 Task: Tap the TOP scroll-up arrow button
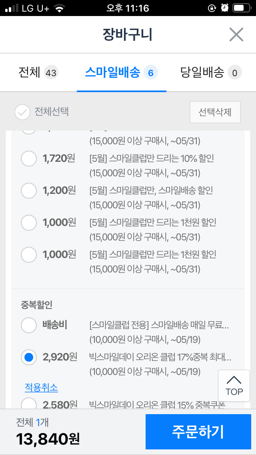coord(234,386)
